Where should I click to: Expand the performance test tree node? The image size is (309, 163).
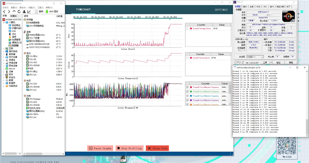[3, 86]
